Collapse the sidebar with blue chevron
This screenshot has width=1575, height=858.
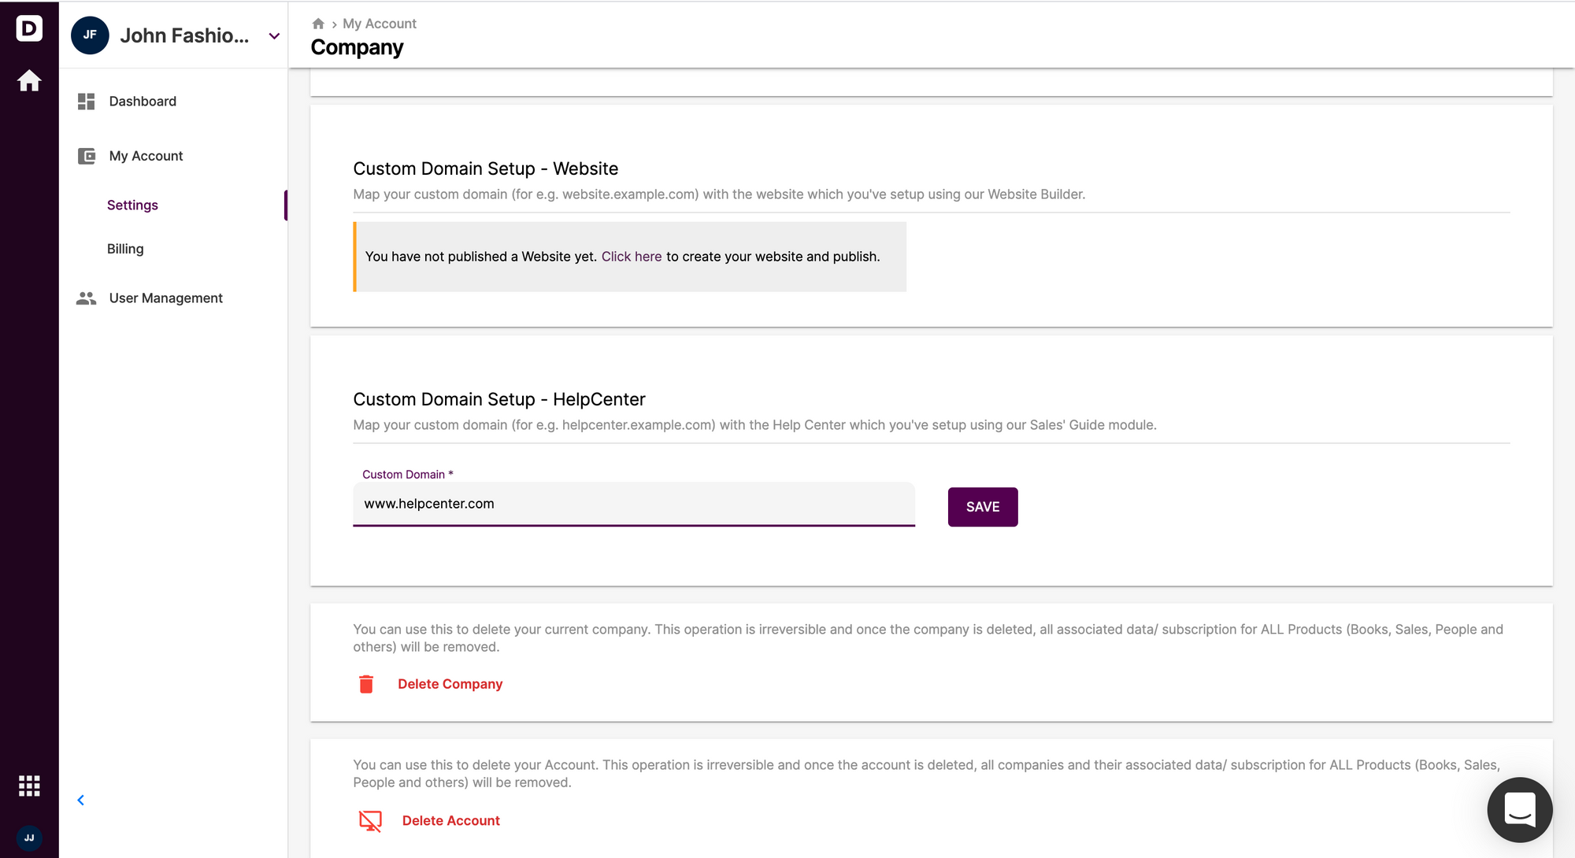point(80,801)
